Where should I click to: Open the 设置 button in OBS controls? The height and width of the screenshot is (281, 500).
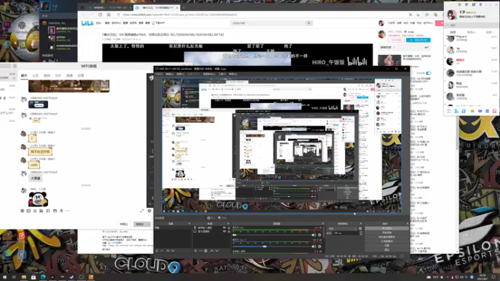point(386,245)
